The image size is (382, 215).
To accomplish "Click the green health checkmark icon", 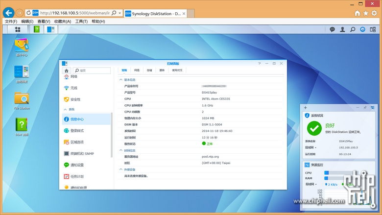I will (x=314, y=128).
